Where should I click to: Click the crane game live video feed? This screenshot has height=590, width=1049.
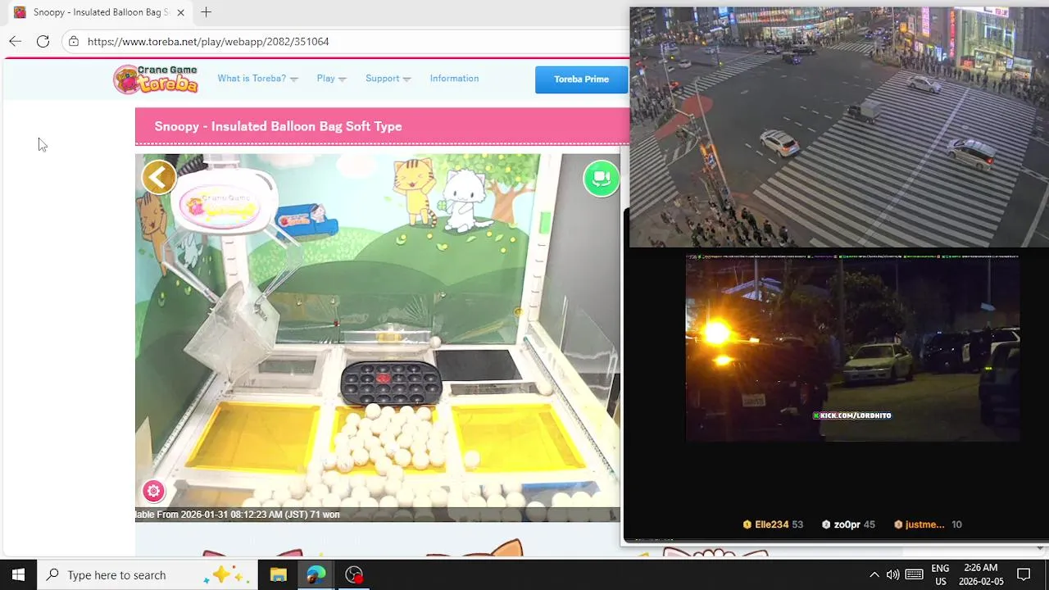(x=377, y=338)
